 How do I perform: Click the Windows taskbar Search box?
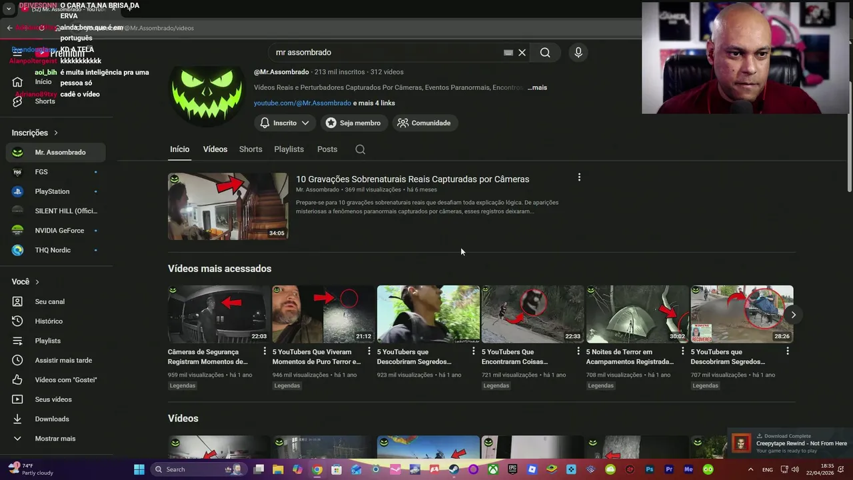197,469
